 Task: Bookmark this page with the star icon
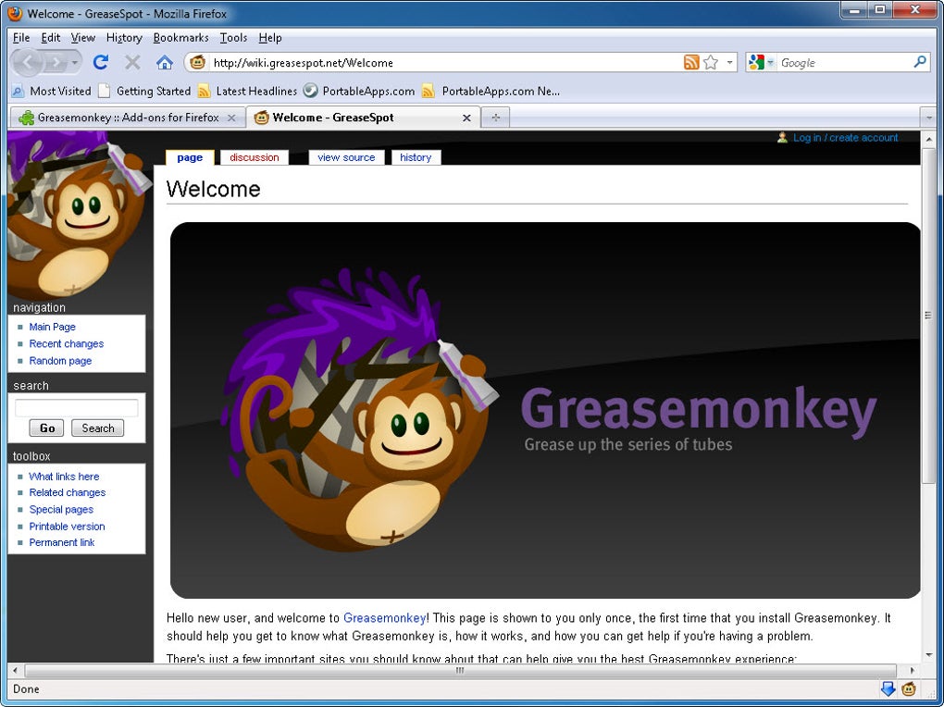coord(711,62)
